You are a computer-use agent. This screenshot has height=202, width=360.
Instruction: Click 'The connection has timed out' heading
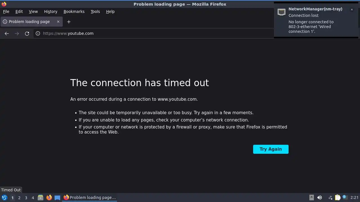139,83
